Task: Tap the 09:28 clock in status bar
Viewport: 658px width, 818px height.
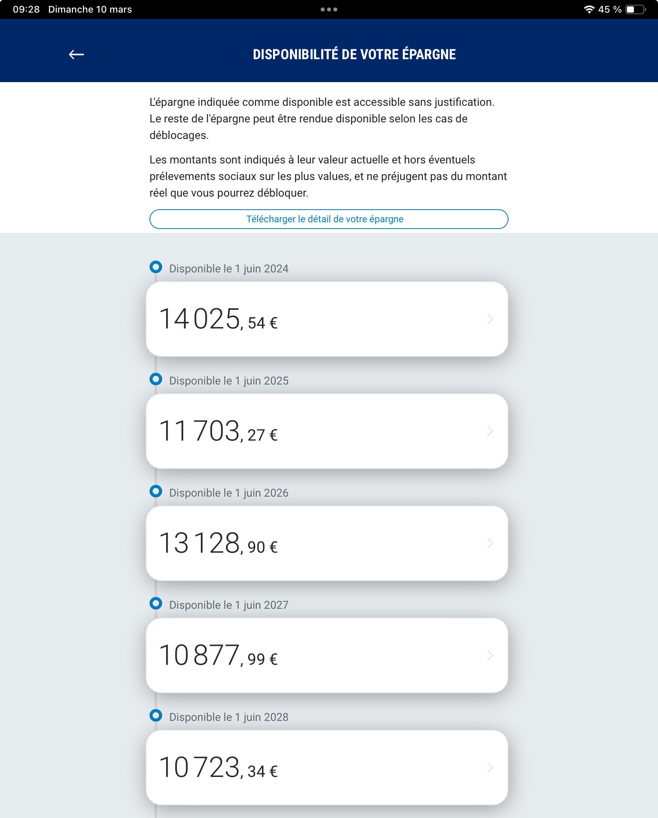Action: tap(26, 9)
